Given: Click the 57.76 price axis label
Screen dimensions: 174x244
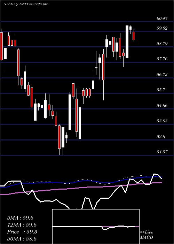Looking at the screenshot, I should click(x=162, y=59).
